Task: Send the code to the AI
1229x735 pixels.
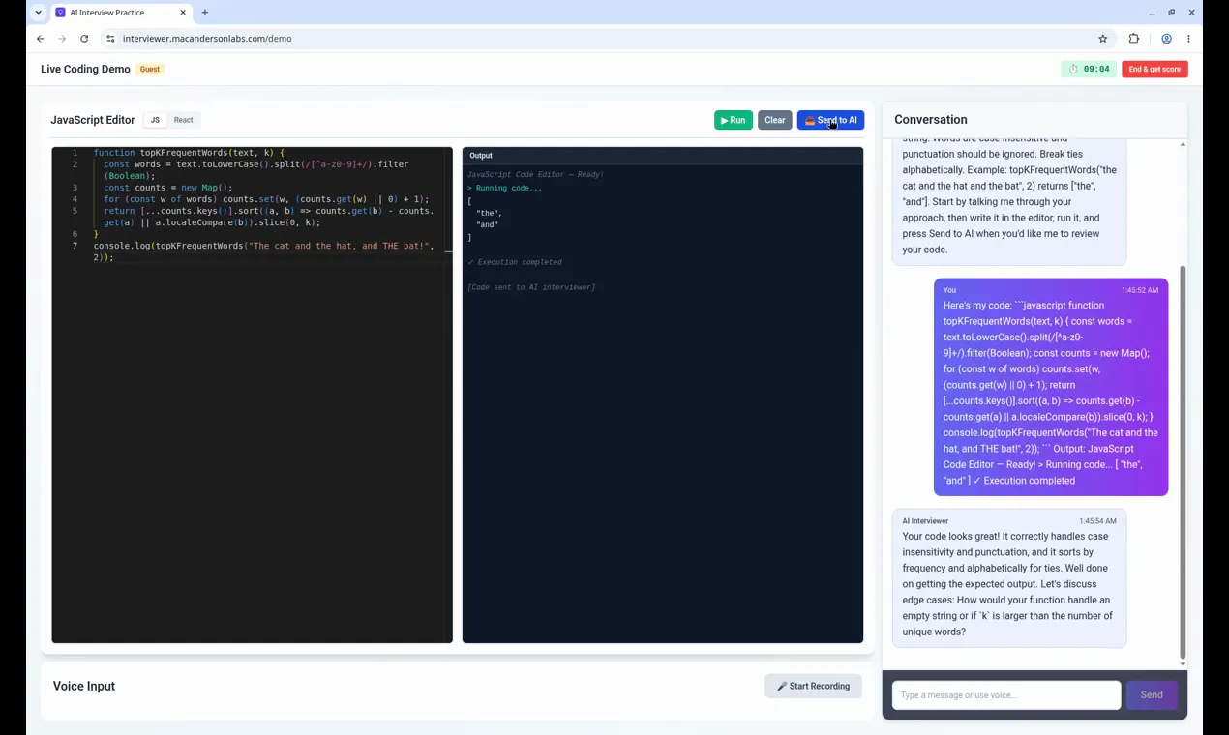Action: coord(830,120)
